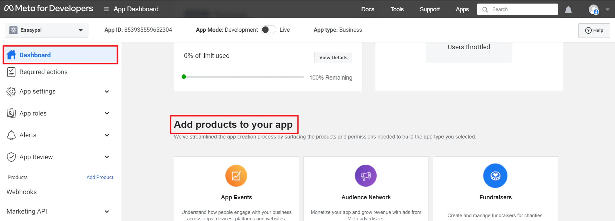Click the App Events orange icon
This screenshot has height=221, width=615.
[236, 176]
